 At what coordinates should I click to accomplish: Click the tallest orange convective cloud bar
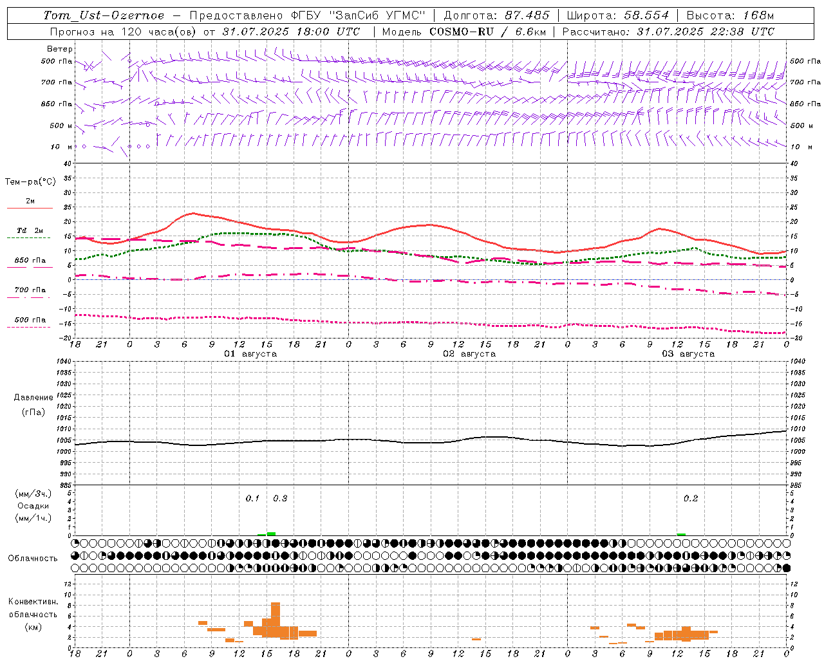tap(276, 620)
